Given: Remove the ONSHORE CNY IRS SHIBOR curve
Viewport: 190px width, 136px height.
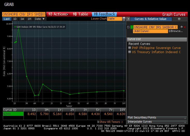Looking at the screenshot, I should coord(185,27).
